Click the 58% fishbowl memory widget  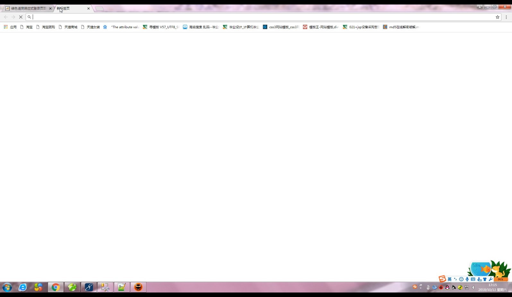[x=480, y=269]
